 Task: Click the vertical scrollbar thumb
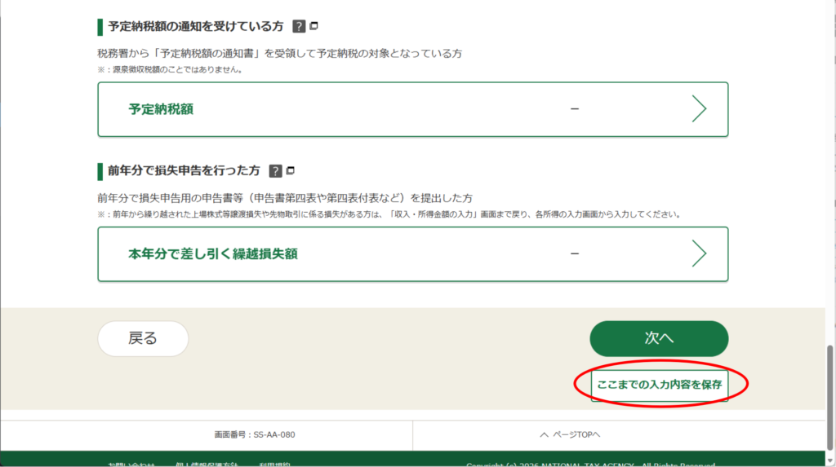click(830, 393)
